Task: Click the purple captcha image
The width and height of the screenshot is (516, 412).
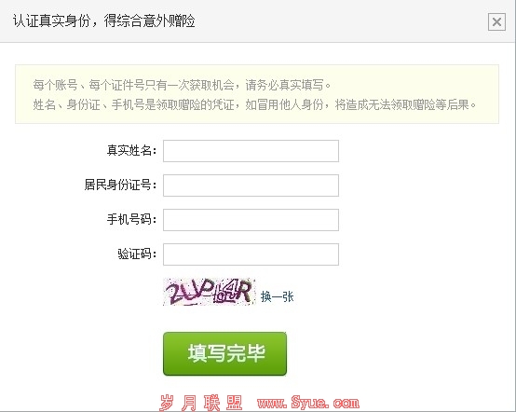Action: click(x=210, y=292)
